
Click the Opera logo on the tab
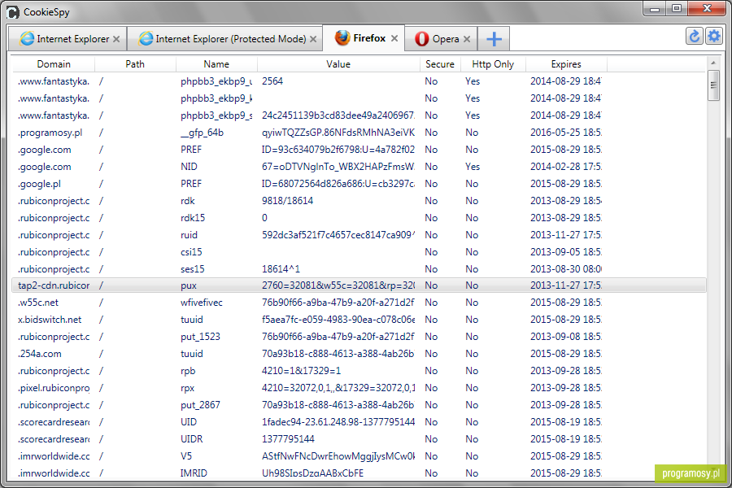(x=421, y=39)
